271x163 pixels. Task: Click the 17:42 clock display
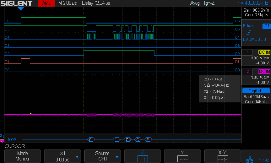263,160
